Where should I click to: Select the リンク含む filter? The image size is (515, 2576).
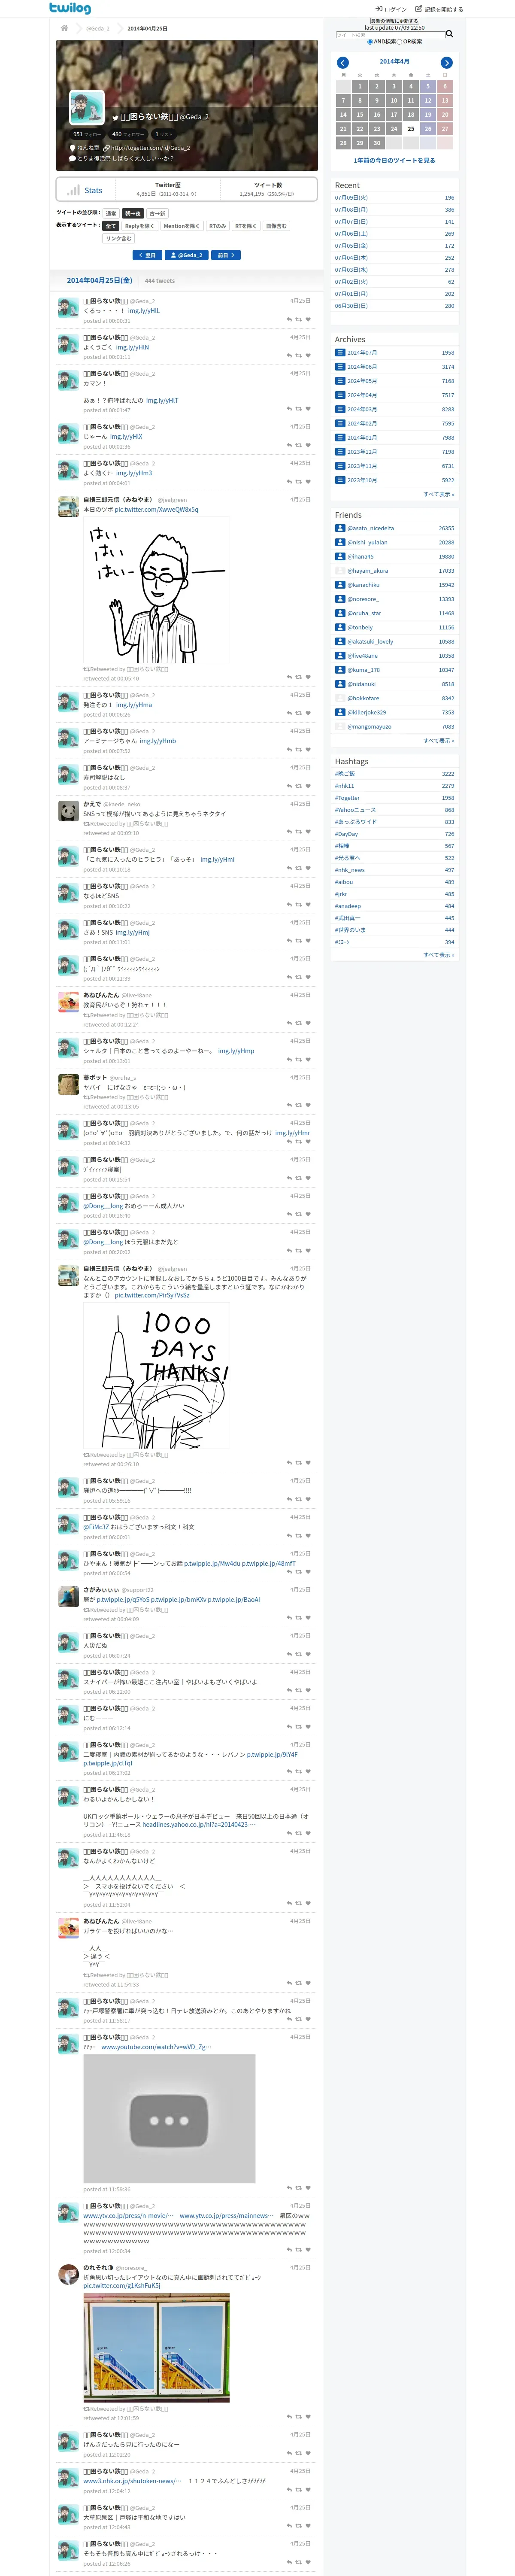(118, 239)
